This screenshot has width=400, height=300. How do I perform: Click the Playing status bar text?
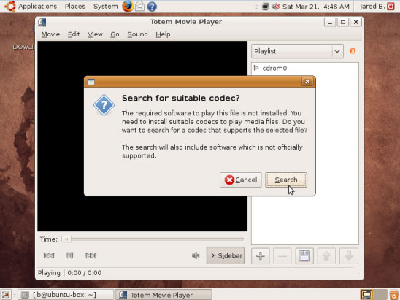pos(49,273)
